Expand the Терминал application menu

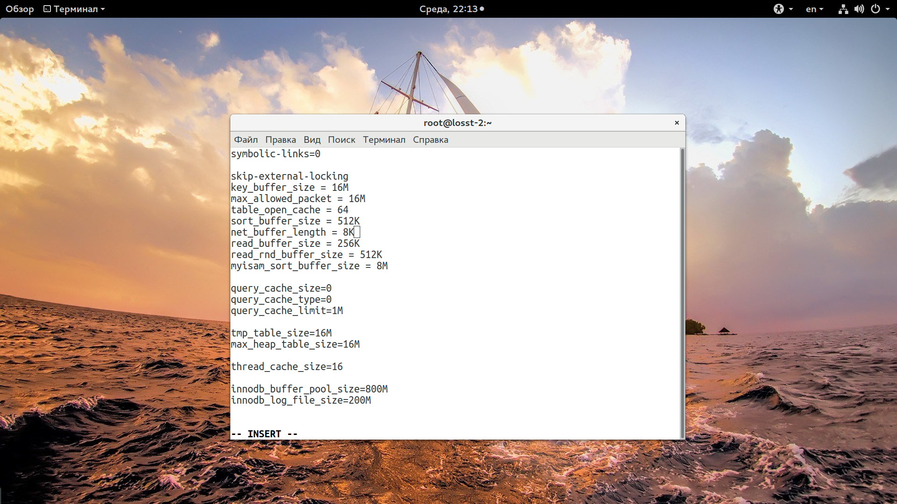(x=75, y=9)
